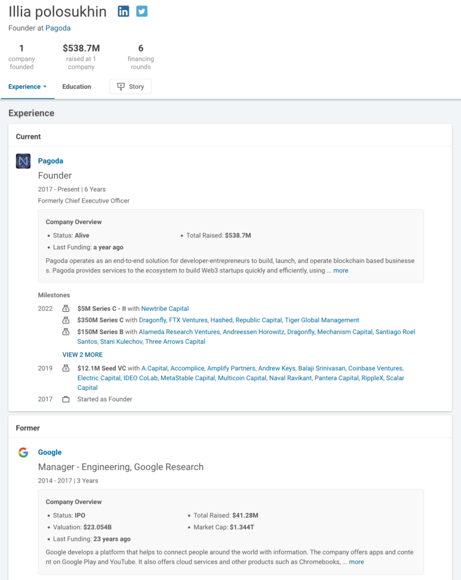Open Stani Kulechov investor link

pyautogui.click(x=121, y=342)
